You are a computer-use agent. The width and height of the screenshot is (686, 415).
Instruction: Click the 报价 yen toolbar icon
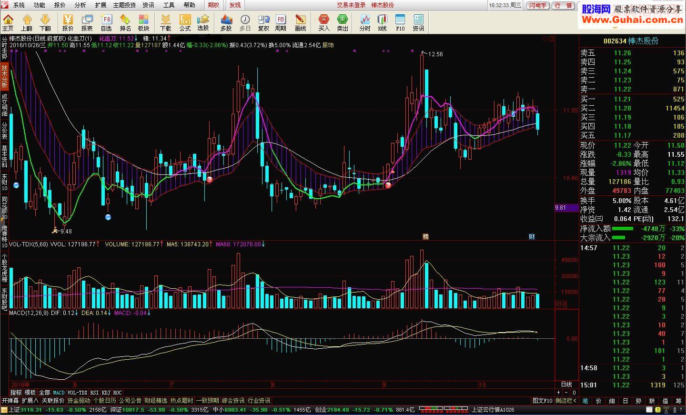[68, 22]
